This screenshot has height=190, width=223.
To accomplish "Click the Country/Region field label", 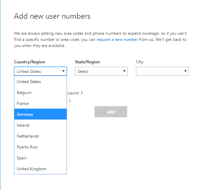I will tap(29, 62).
